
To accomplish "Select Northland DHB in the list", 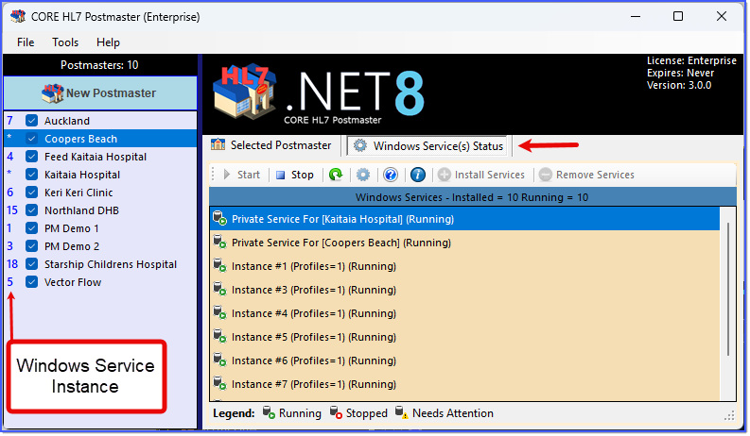I will (81, 210).
